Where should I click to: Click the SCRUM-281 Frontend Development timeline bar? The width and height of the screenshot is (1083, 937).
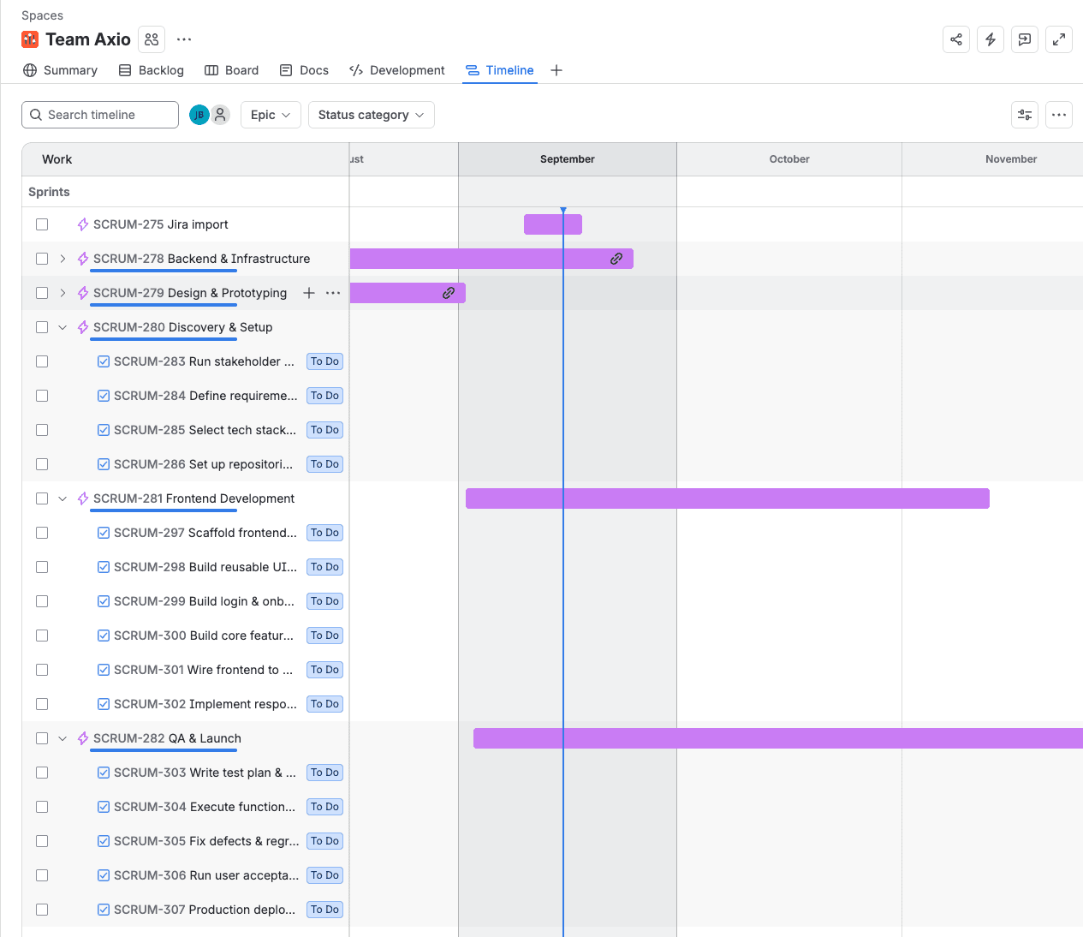pyautogui.click(x=728, y=498)
